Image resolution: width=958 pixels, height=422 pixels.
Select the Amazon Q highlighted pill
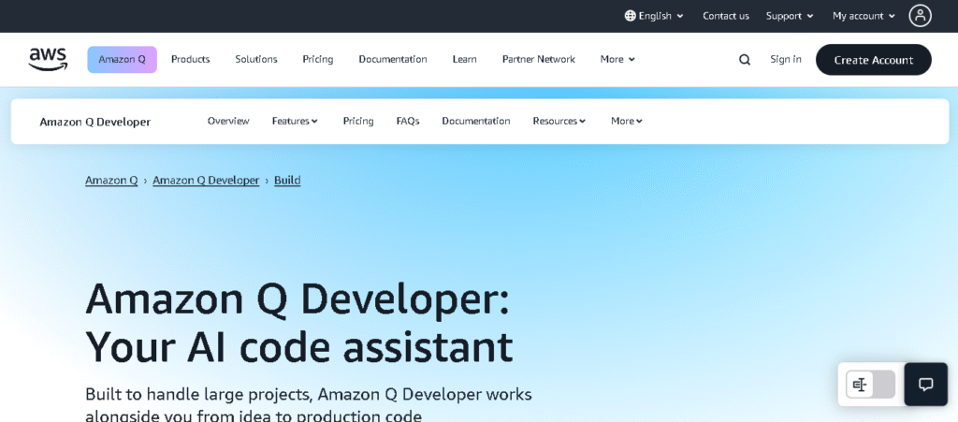pyautogui.click(x=122, y=59)
